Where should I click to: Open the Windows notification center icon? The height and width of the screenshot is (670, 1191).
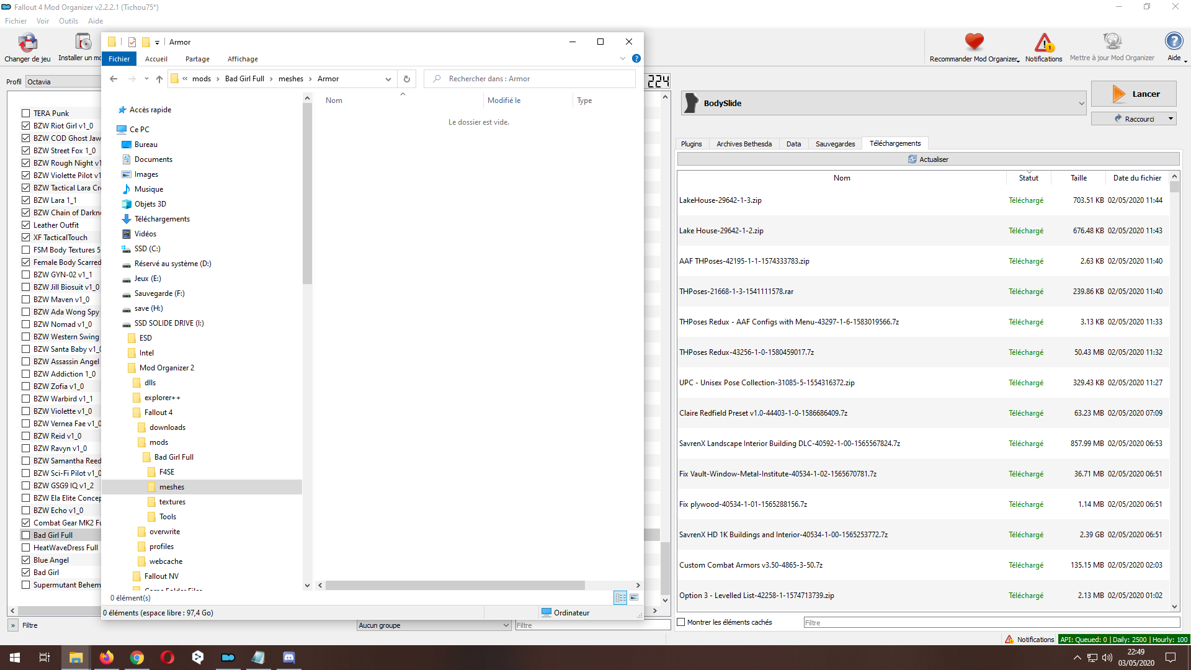pos(1171,658)
